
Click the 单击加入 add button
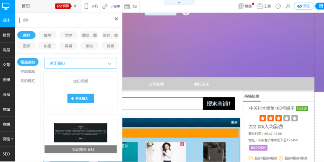[x=81, y=98]
